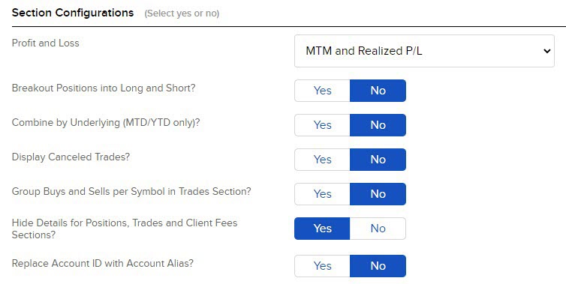The width and height of the screenshot is (566, 284).
Task: Switch Hide Details for Positions to No
Action: [378, 229]
